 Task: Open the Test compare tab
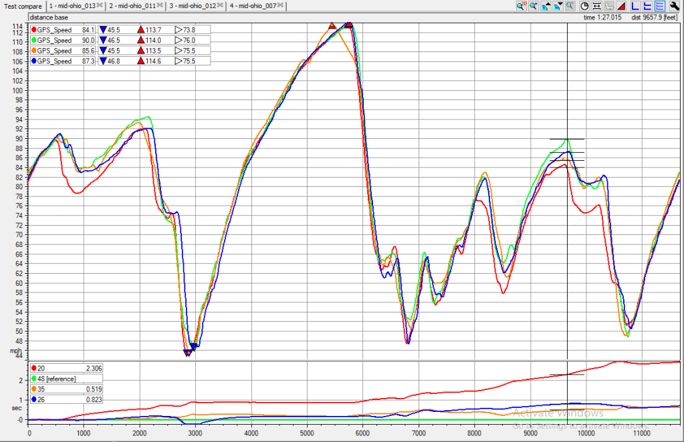[23, 6]
